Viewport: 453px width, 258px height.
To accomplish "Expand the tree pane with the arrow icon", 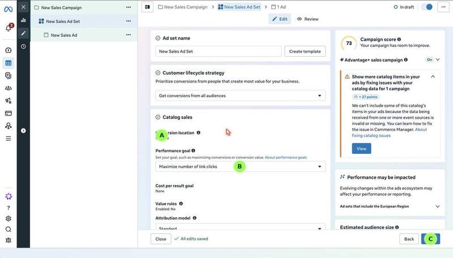I will click(x=23, y=131).
